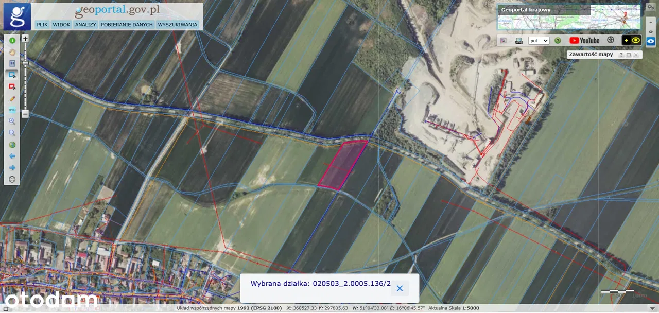
Task: Go to previous map view arrow
Action: click(x=12, y=156)
